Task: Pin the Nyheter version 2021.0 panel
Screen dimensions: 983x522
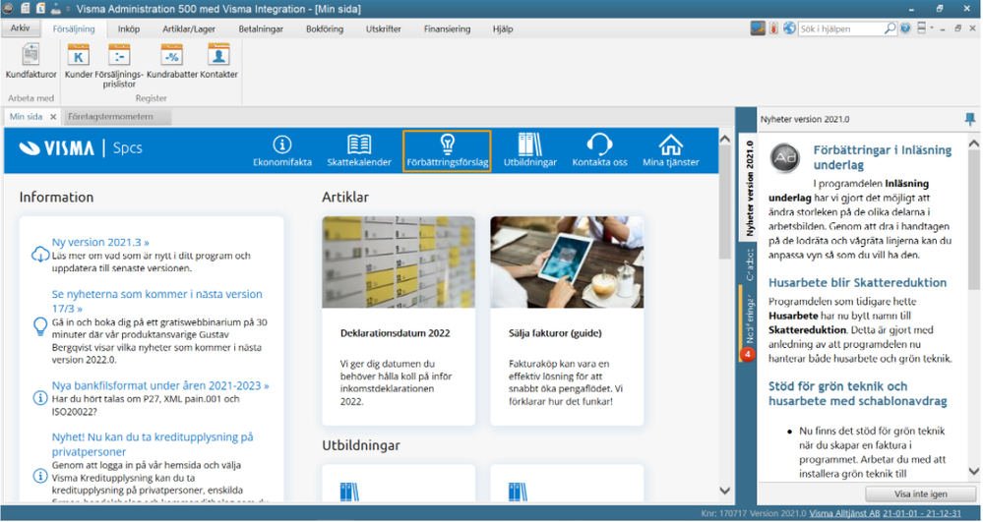Action: pos(970,119)
